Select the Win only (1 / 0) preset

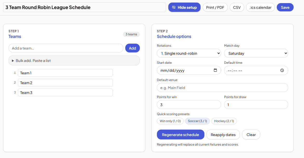click(170, 121)
